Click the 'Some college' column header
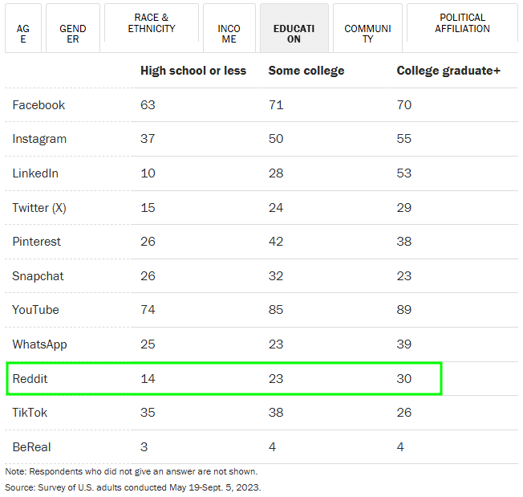 306,71
